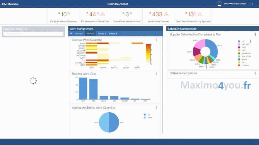The height and width of the screenshot is (145, 259).
Task: Click warning icon next to 44%
Action: click(x=103, y=14)
